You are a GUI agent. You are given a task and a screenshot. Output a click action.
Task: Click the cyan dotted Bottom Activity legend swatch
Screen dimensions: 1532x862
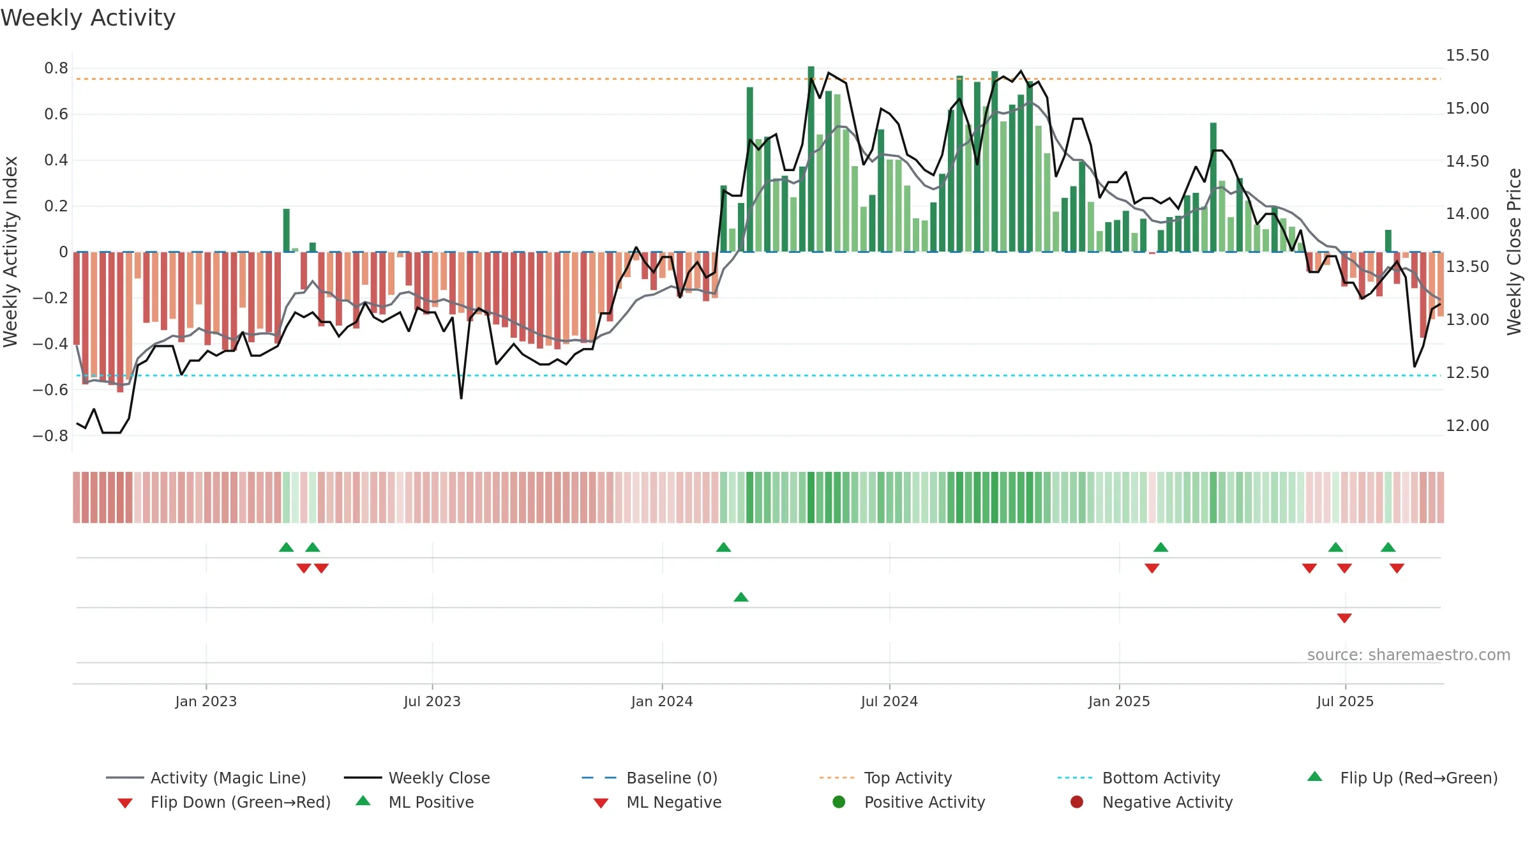[x=1075, y=778]
